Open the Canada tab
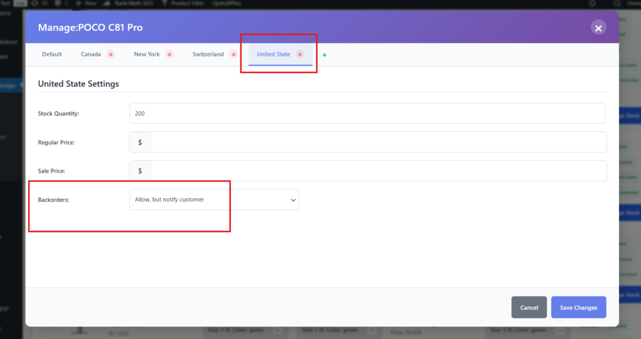 point(91,54)
